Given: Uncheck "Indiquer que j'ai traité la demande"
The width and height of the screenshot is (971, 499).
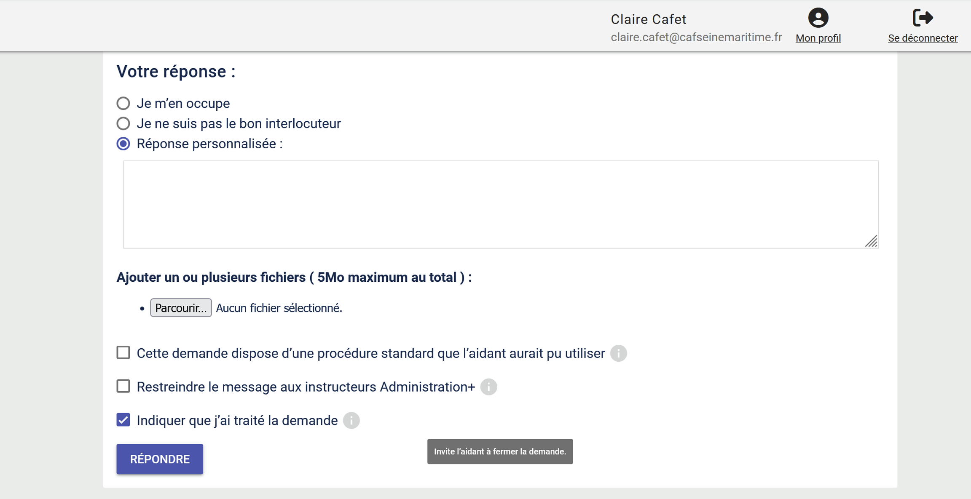Looking at the screenshot, I should (123, 420).
